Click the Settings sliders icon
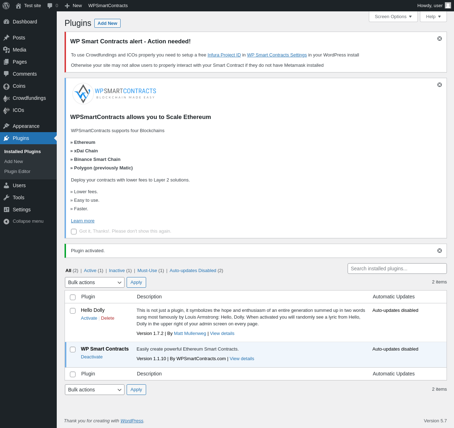The height and width of the screenshot is (428, 454). coord(6,210)
